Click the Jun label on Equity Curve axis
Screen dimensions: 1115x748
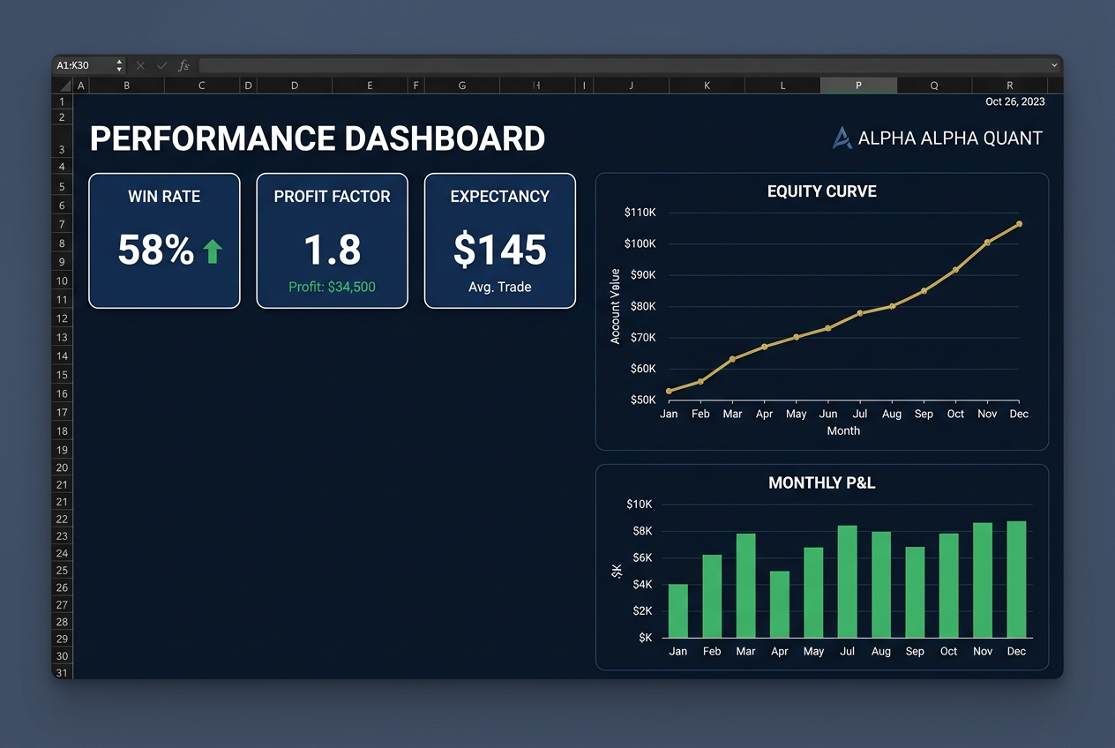pos(828,414)
